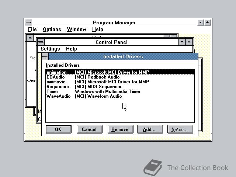Click the Control Panel title bar

tap(111, 42)
